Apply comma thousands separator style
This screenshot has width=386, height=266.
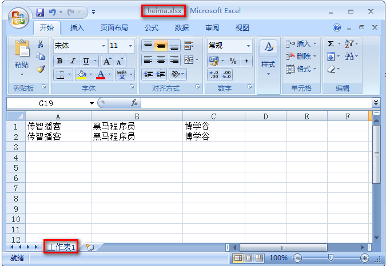click(246, 61)
